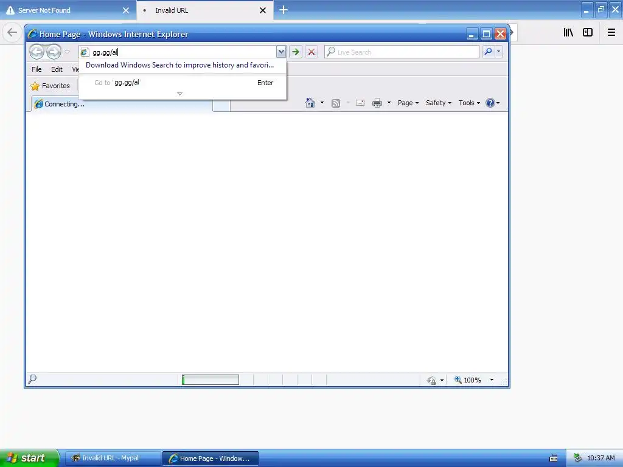Click the Windows start button

coord(29,458)
